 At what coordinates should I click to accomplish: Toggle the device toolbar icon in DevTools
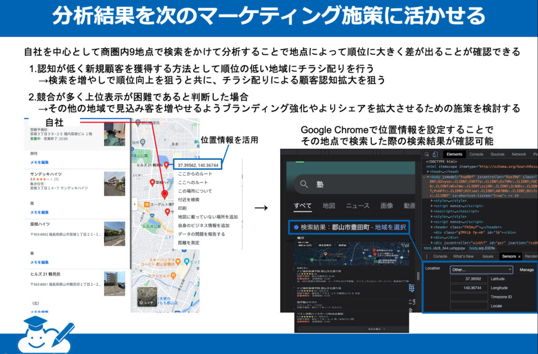click(436, 154)
